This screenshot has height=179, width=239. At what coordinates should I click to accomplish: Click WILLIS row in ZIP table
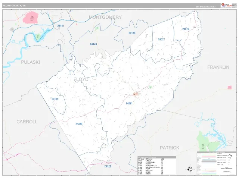tap(157, 174)
